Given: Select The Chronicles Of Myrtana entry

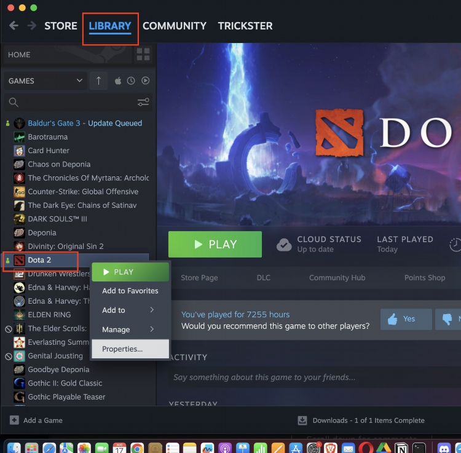Looking at the screenshot, I should [88, 178].
